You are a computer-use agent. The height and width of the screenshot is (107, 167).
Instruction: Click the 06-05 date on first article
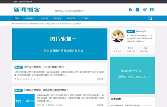(x=19, y=79)
